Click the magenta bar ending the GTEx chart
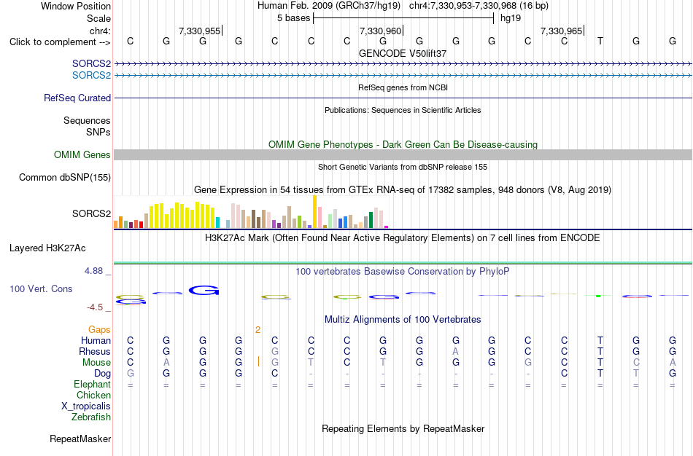The image size is (693, 456). [x=387, y=227]
